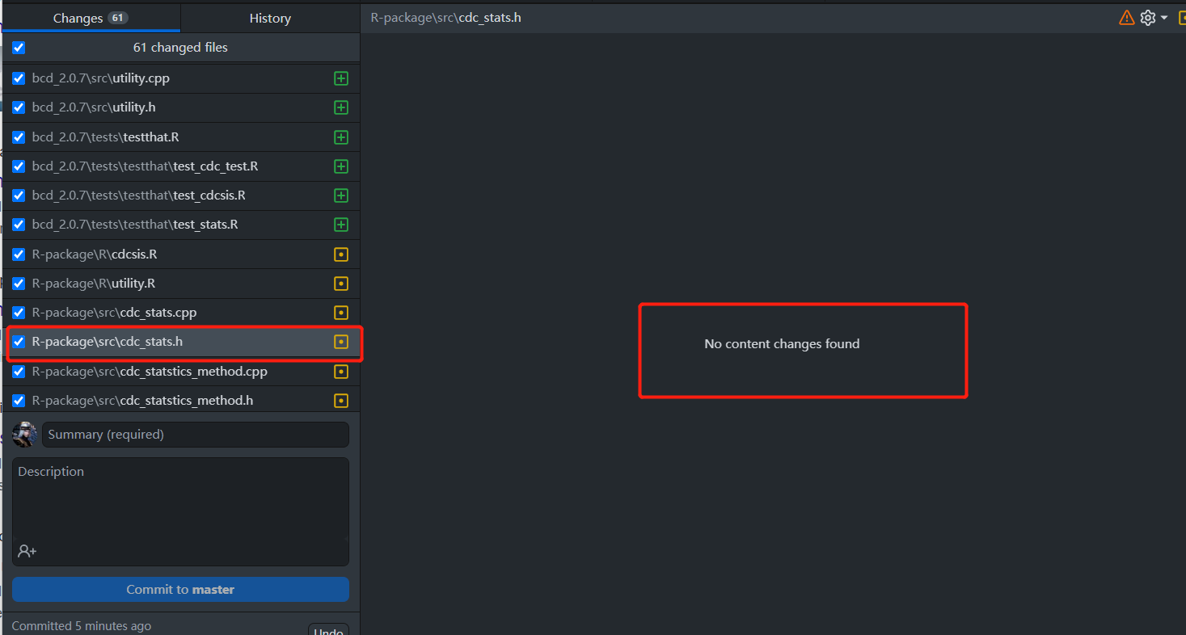Select file bcd_2.0.7\src\utility.h
This screenshot has width=1186, height=635.
[181, 107]
